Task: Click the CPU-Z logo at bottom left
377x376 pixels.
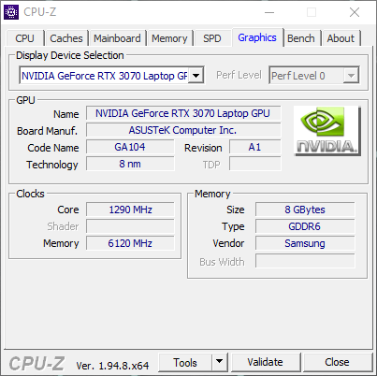Action: (x=36, y=364)
